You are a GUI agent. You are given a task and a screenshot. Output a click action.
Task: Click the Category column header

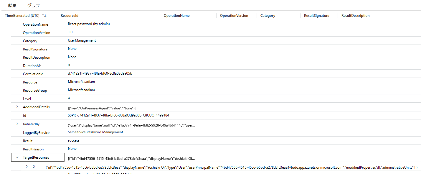pos(268,16)
